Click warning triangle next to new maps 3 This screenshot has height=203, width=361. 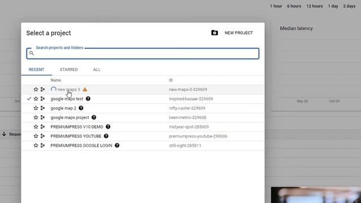[85, 89]
